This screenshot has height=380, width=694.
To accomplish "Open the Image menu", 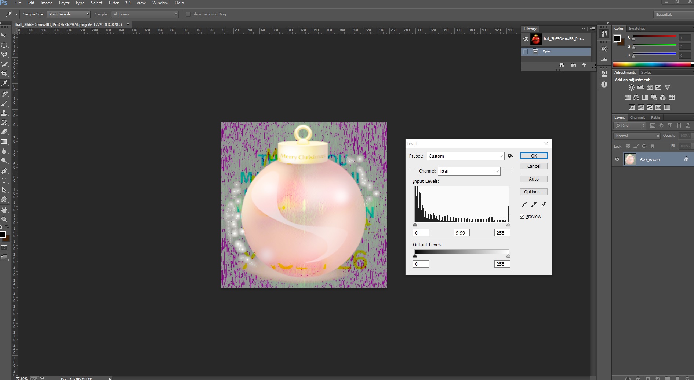I will point(47,3).
